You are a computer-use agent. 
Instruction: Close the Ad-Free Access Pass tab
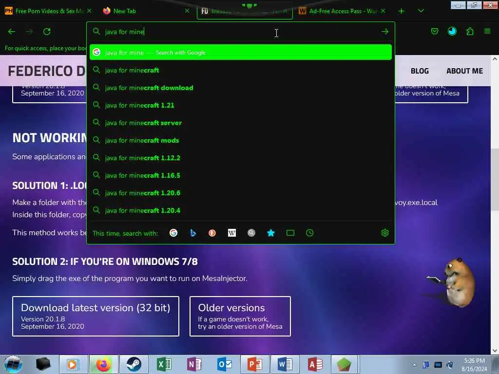(383, 11)
